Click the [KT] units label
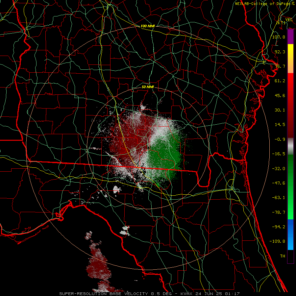The width and height of the screenshot is (296, 296). click(281, 23)
